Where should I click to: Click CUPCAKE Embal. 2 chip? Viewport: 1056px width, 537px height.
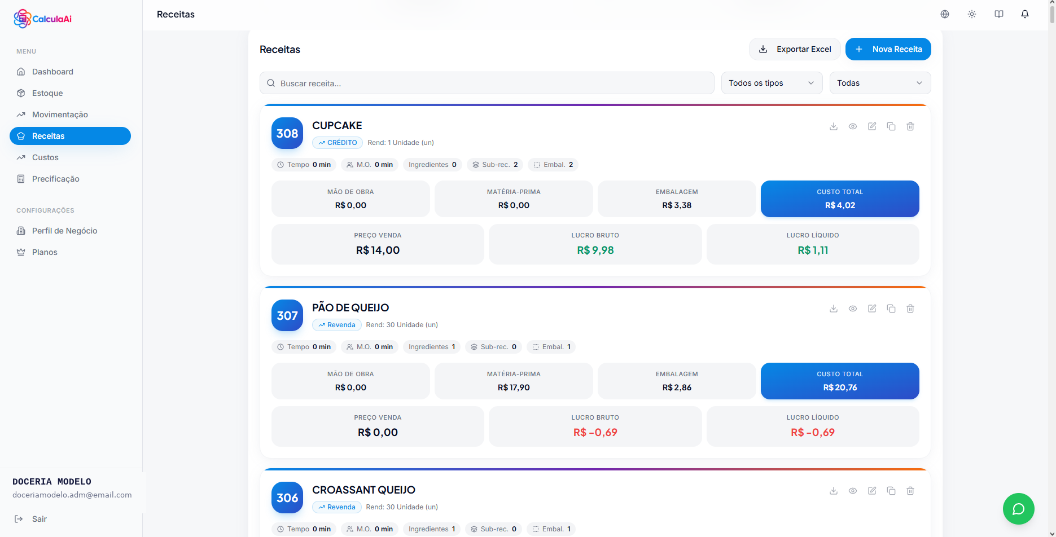[553, 165]
